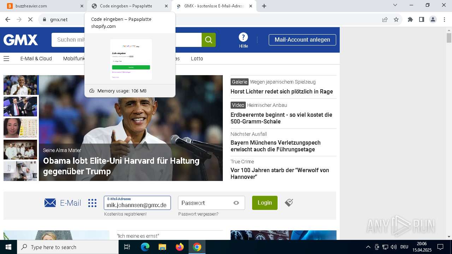This screenshot has height=254, width=452.
Task: Open the GMX apps grid dots icon
Action: click(x=92, y=203)
